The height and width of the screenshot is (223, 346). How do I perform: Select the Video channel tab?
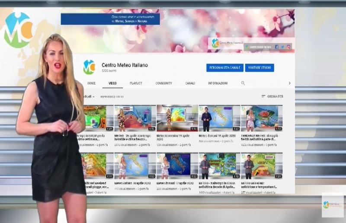point(112,83)
